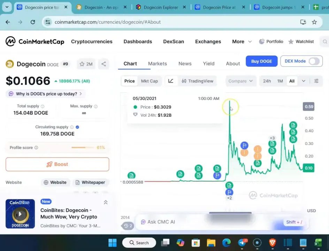The image size is (329, 251).
Task: Open the tab search dropdown arrow
Action: 7,7
